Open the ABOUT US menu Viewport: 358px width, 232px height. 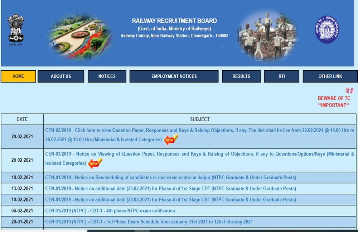click(61, 76)
